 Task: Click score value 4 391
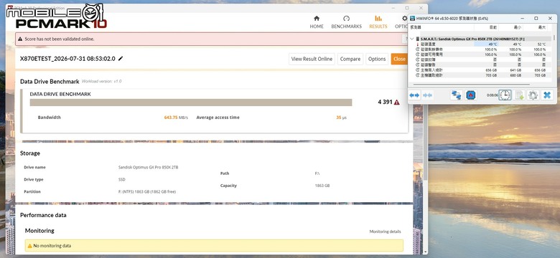(385, 102)
